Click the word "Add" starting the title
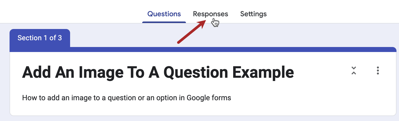Viewport: 399px width, 121px height. click(x=37, y=72)
